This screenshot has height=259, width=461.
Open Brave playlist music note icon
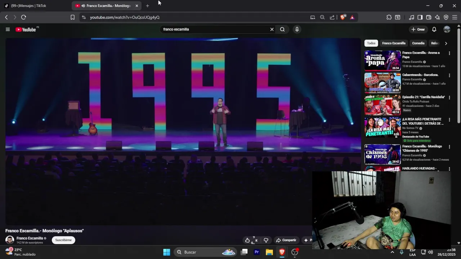pyautogui.click(x=411, y=17)
